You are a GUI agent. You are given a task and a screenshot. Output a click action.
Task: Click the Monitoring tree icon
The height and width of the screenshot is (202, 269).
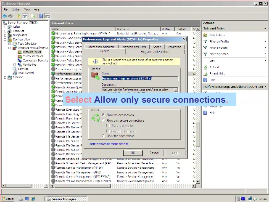click(x=20, y=64)
